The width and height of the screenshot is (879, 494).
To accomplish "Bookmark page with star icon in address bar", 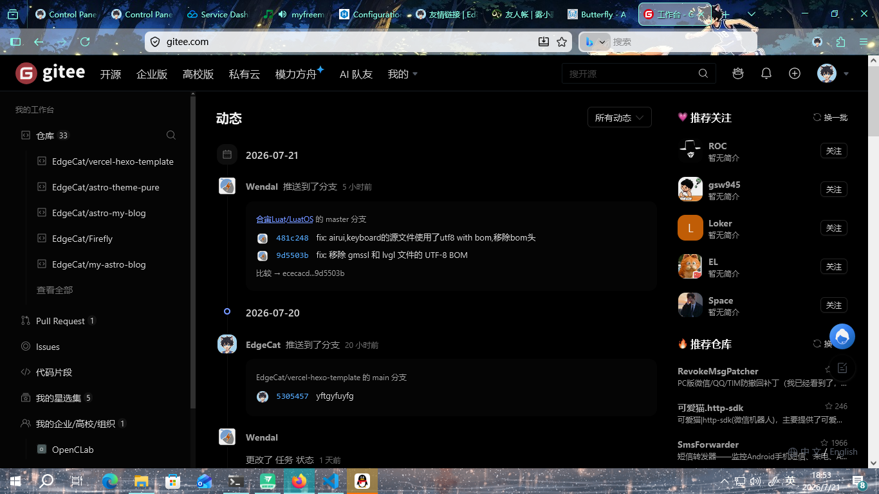I will (562, 42).
